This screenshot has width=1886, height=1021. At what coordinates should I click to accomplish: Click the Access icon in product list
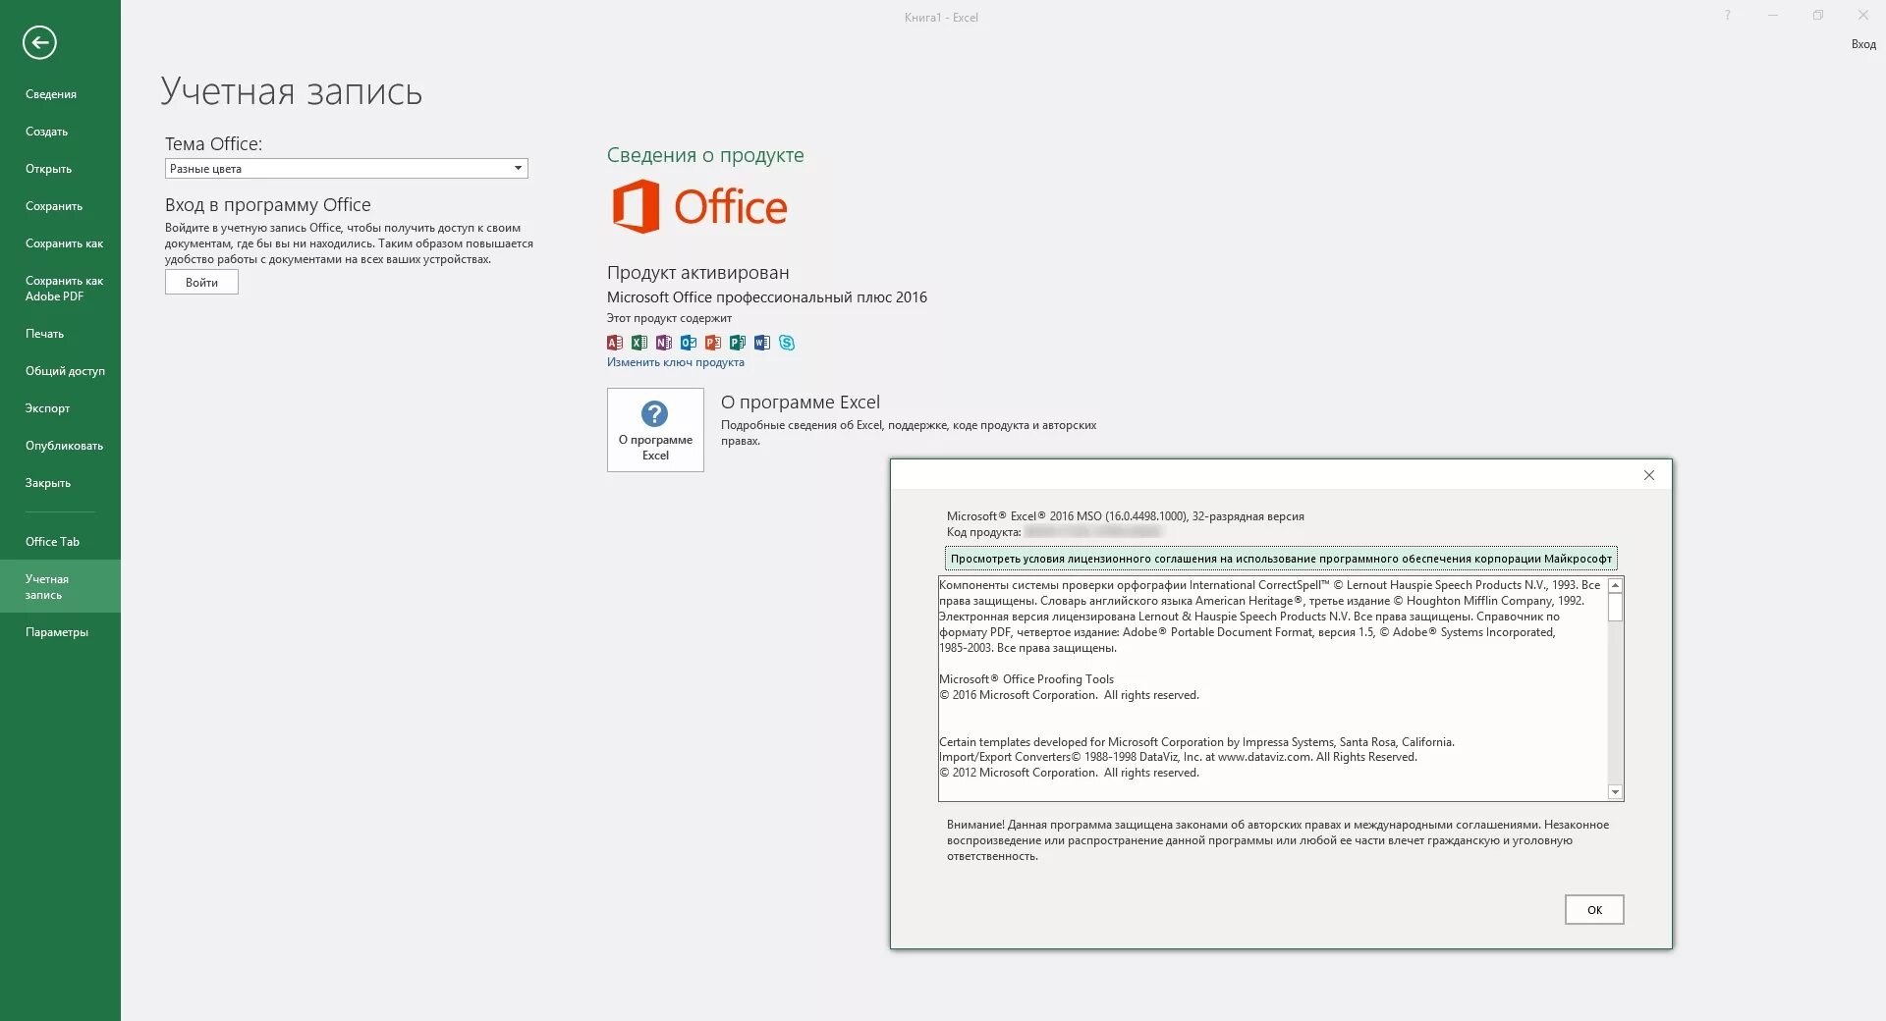[615, 343]
